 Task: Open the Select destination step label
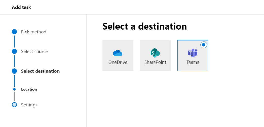(40, 71)
